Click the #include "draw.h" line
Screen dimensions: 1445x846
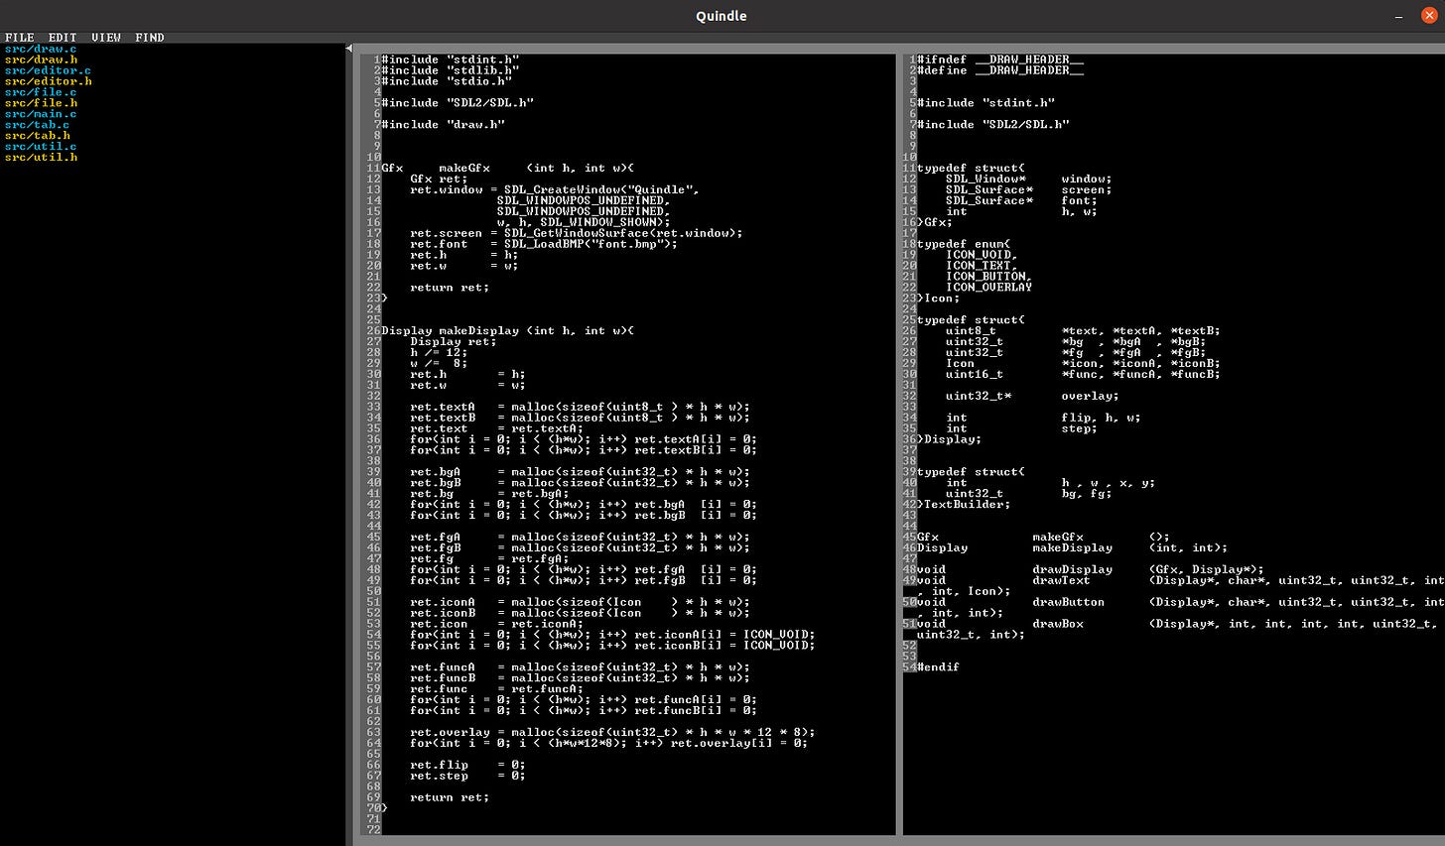click(x=444, y=125)
